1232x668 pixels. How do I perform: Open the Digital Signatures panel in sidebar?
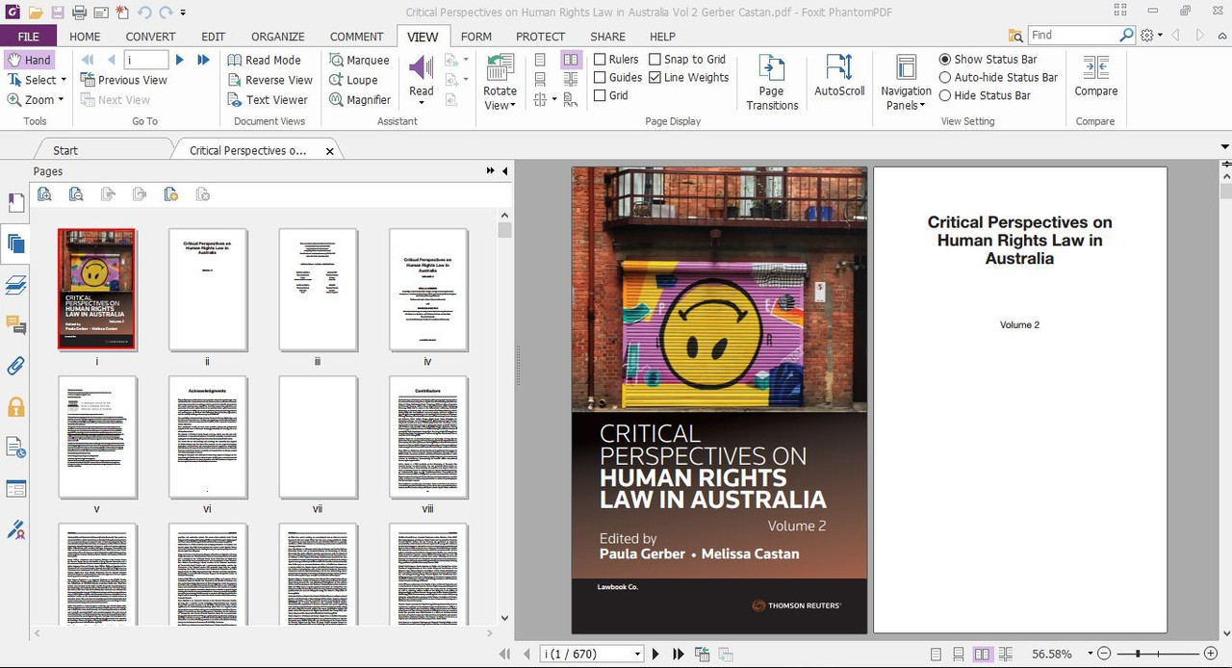(x=15, y=529)
